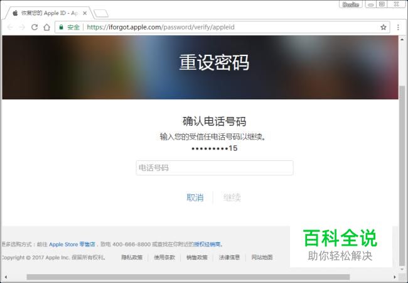Click the masked phone number ending 15

click(x=215, y=148)
